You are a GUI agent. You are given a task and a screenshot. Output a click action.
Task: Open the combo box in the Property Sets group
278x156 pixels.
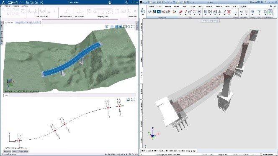point(103,9)
